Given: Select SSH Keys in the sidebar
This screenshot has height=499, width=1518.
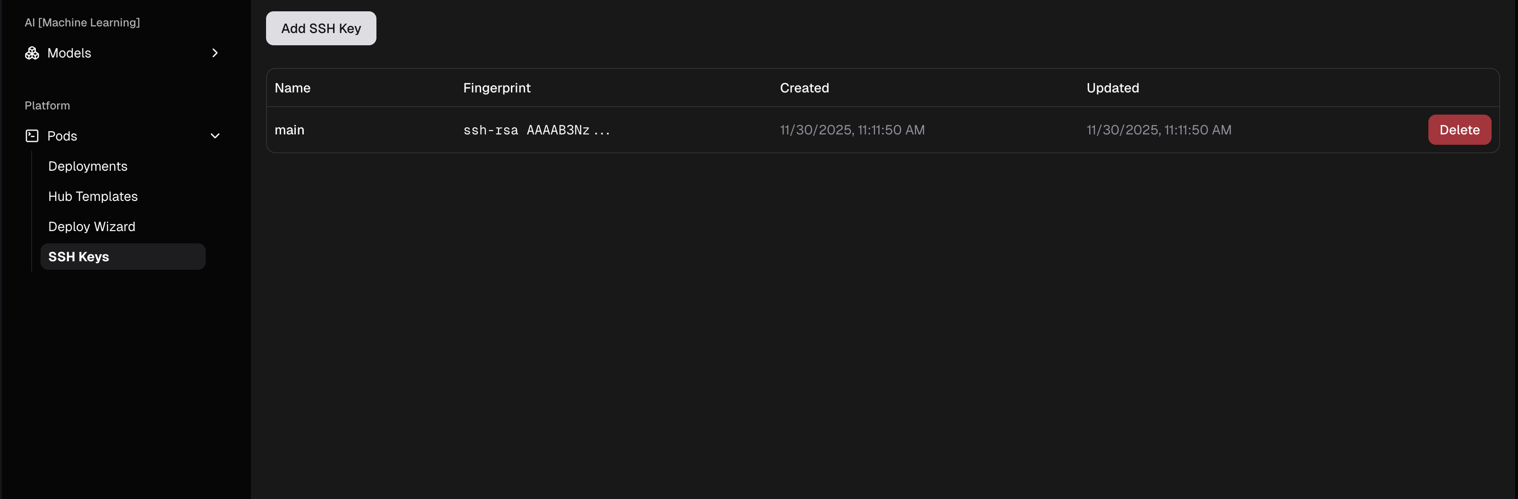Looking at the screenshot, I should (78, 256).
